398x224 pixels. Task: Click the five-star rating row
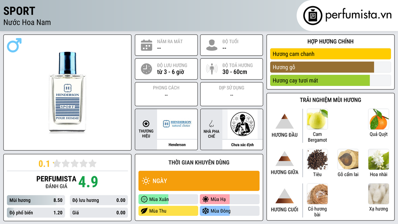pos(75,163)
